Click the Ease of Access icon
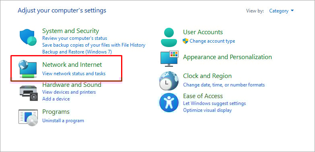Viewport: 315px width, 152px height. (x=169, y=103)
